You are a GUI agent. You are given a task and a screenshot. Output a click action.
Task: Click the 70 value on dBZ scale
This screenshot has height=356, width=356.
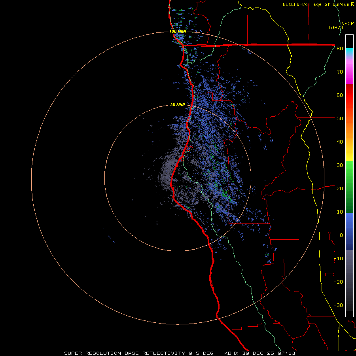pyautogui.click(x=340, y=72)
